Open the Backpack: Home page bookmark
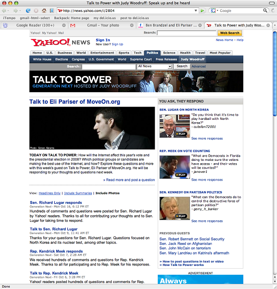 [x=72, y=18]
